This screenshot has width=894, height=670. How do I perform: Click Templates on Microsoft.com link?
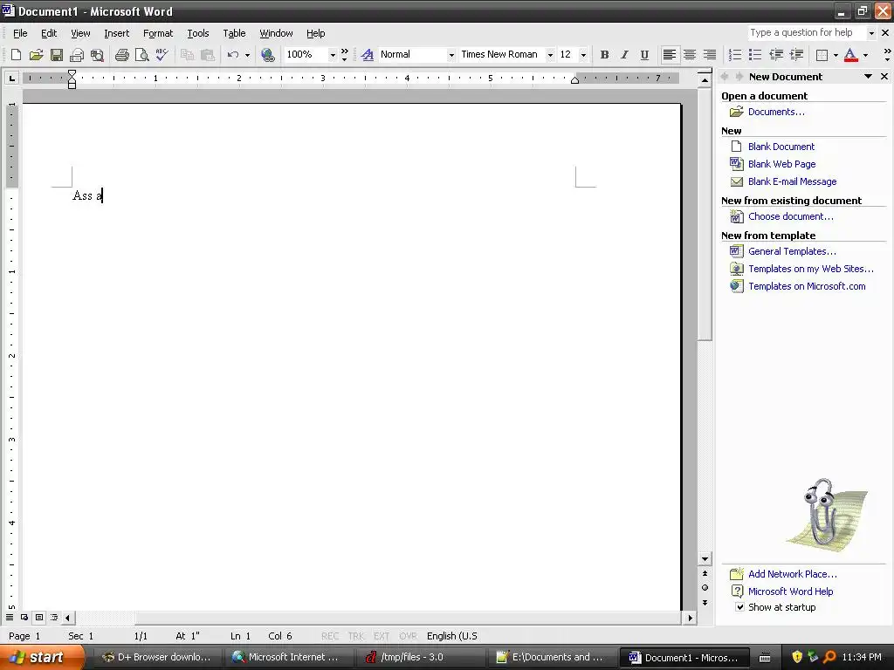click(807, 286)
